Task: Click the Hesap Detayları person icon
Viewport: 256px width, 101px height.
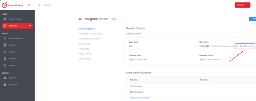Action: pos(5,38)
